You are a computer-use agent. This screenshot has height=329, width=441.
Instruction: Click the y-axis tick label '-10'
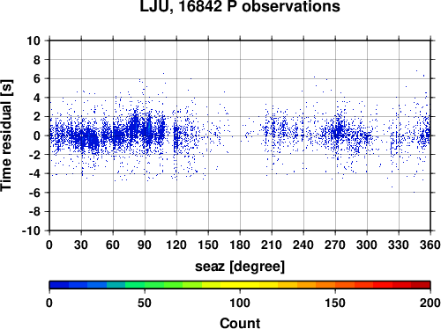[x=31, y=230]
